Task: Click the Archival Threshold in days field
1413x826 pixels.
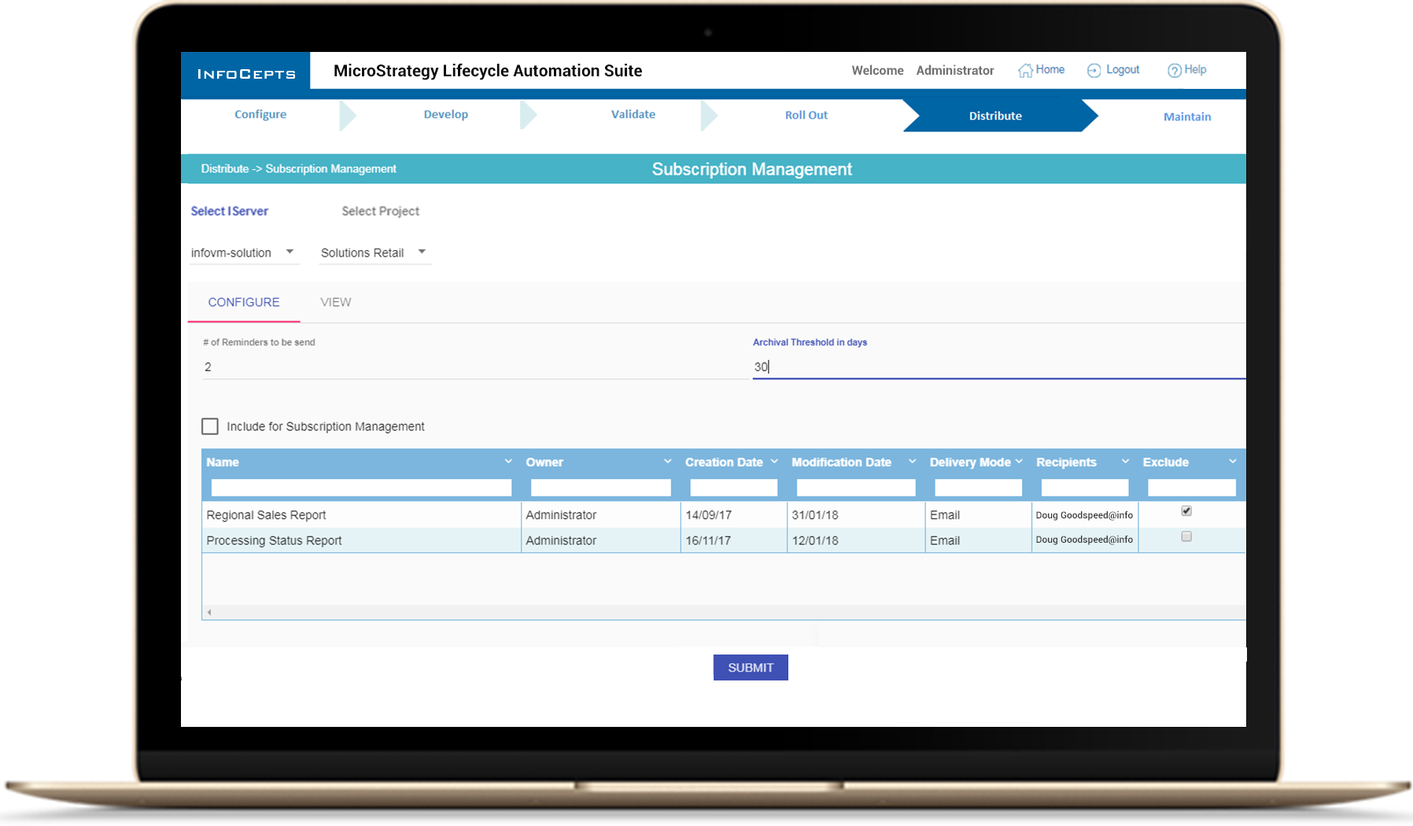Action: tap(998, 367)
